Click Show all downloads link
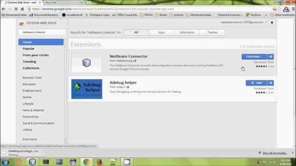The height and width of the screenshot is (166, 296). (275, 153)
